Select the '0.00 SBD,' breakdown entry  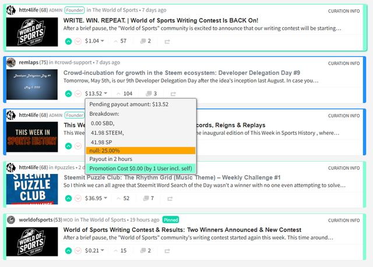103,123
